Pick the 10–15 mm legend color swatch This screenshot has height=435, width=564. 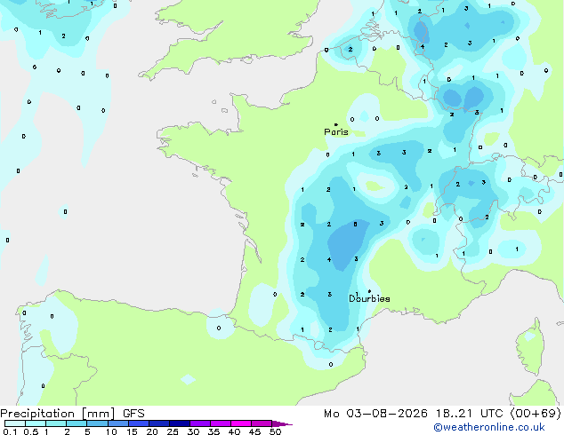click(118, 423)
